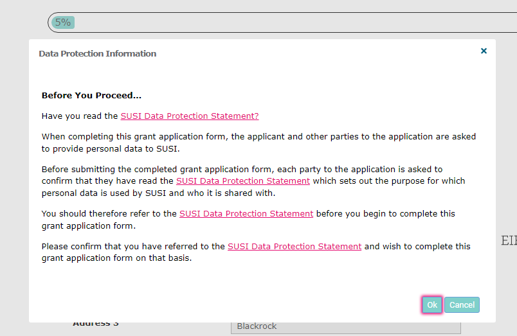Click the Cancel button

click(x=462, y=305)
